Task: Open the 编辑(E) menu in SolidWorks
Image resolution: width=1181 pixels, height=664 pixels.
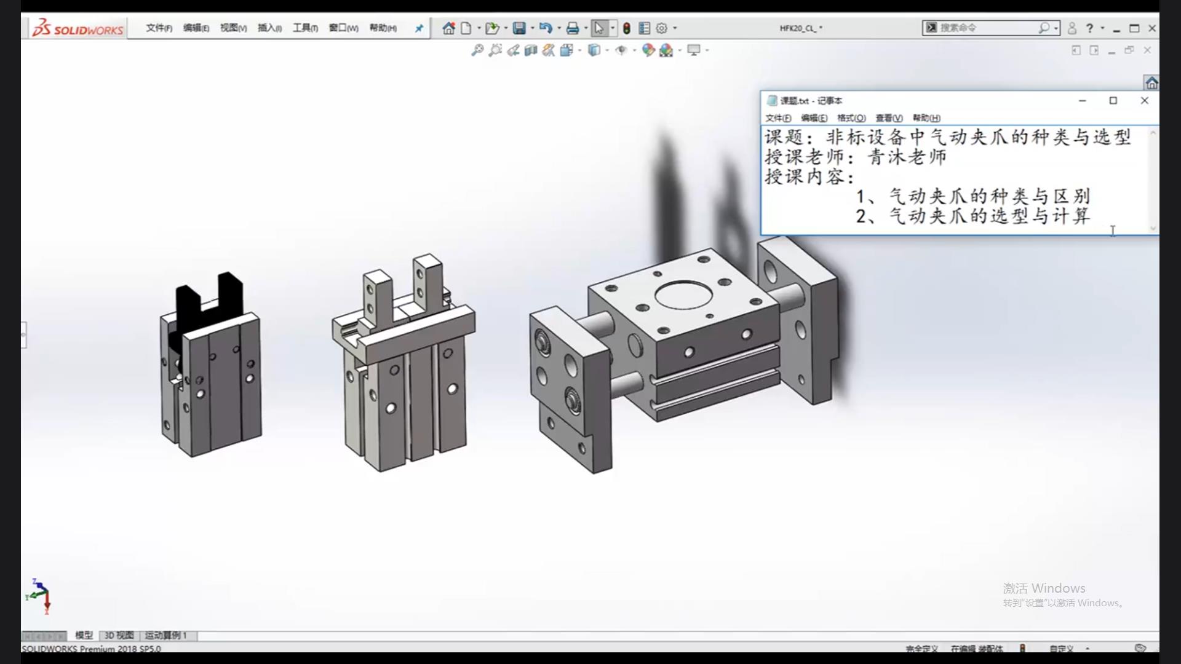Action: point(196,28)
